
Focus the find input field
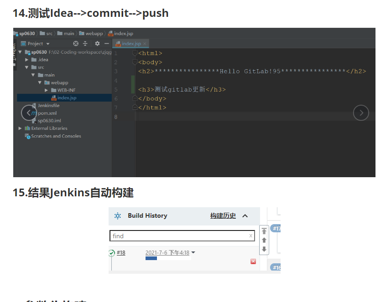182,236
